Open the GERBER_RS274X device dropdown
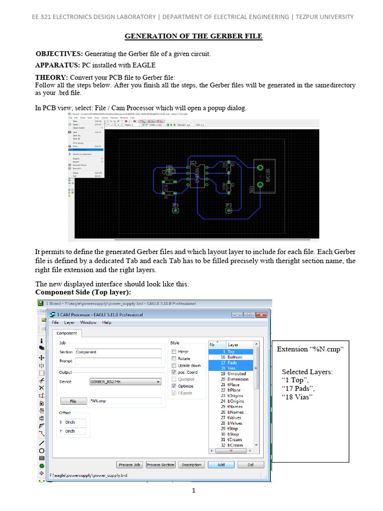383x511 pixels. tap(125, 382)
